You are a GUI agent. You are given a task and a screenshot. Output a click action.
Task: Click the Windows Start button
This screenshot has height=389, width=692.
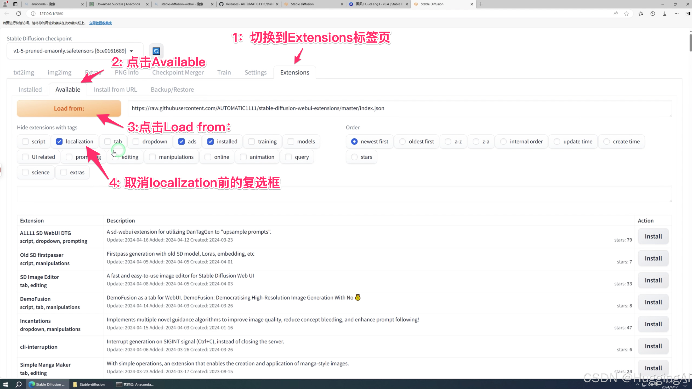[5, 384]
